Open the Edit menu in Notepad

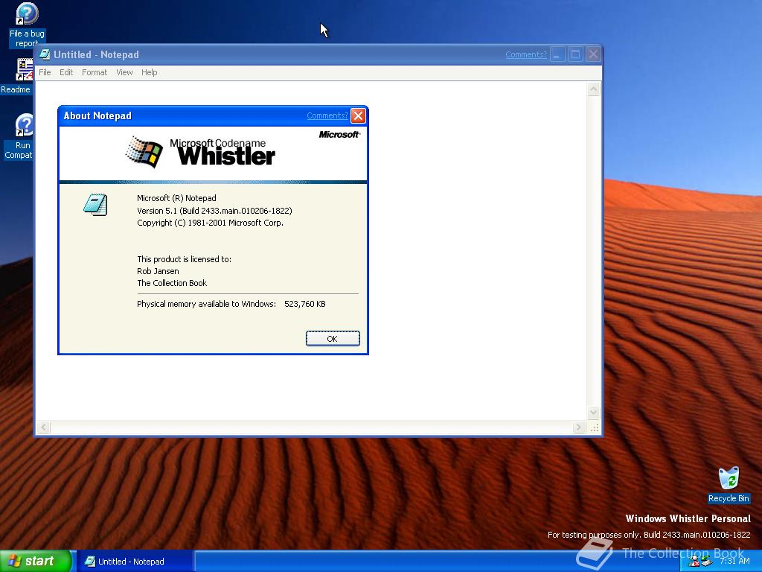tap(66, 72)
